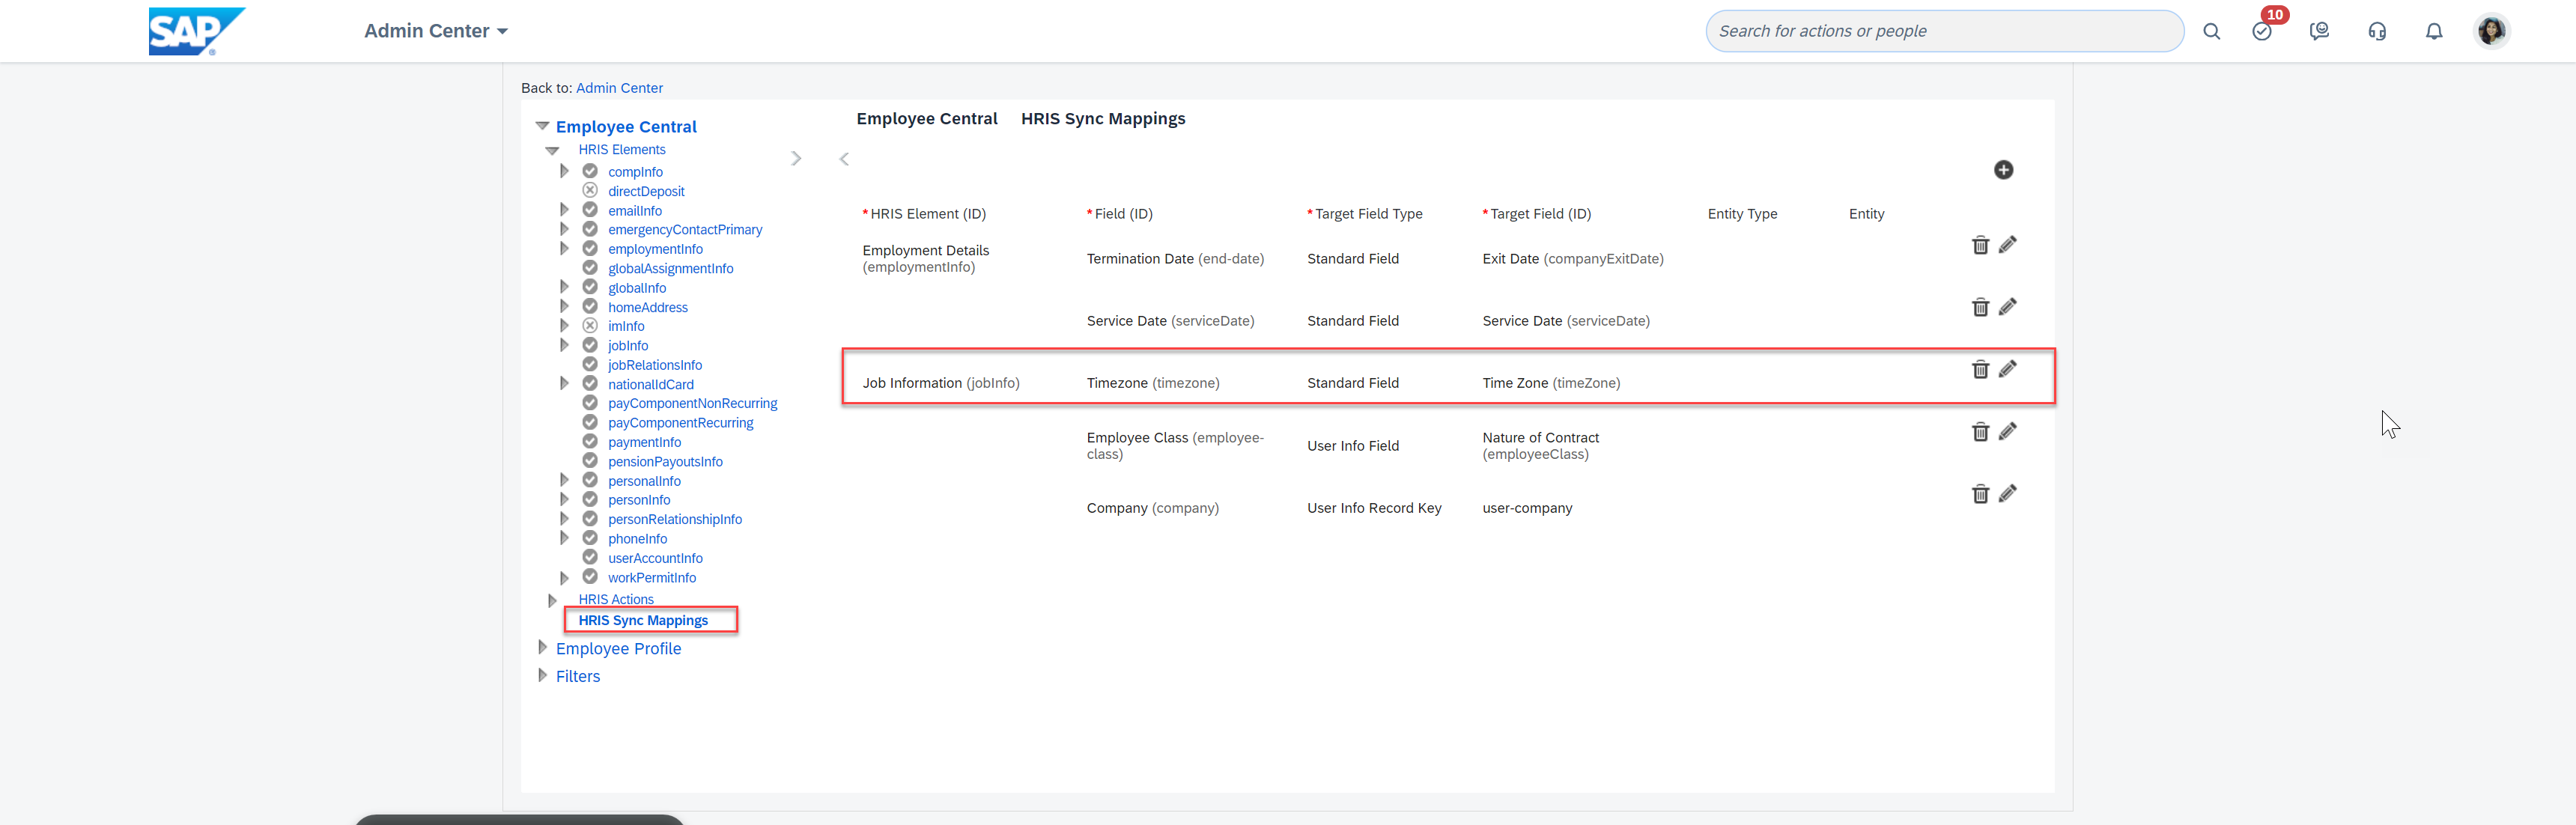This screenshot has height=825, width=2576.
Task: Open the Admin Center dropdown menu
Action: [x=435, y=31]
